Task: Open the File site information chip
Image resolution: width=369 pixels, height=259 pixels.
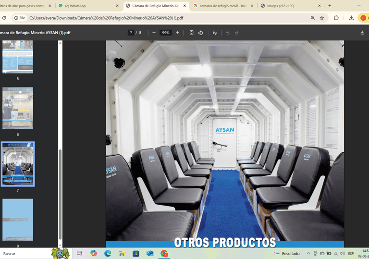Action: [20, 18]
